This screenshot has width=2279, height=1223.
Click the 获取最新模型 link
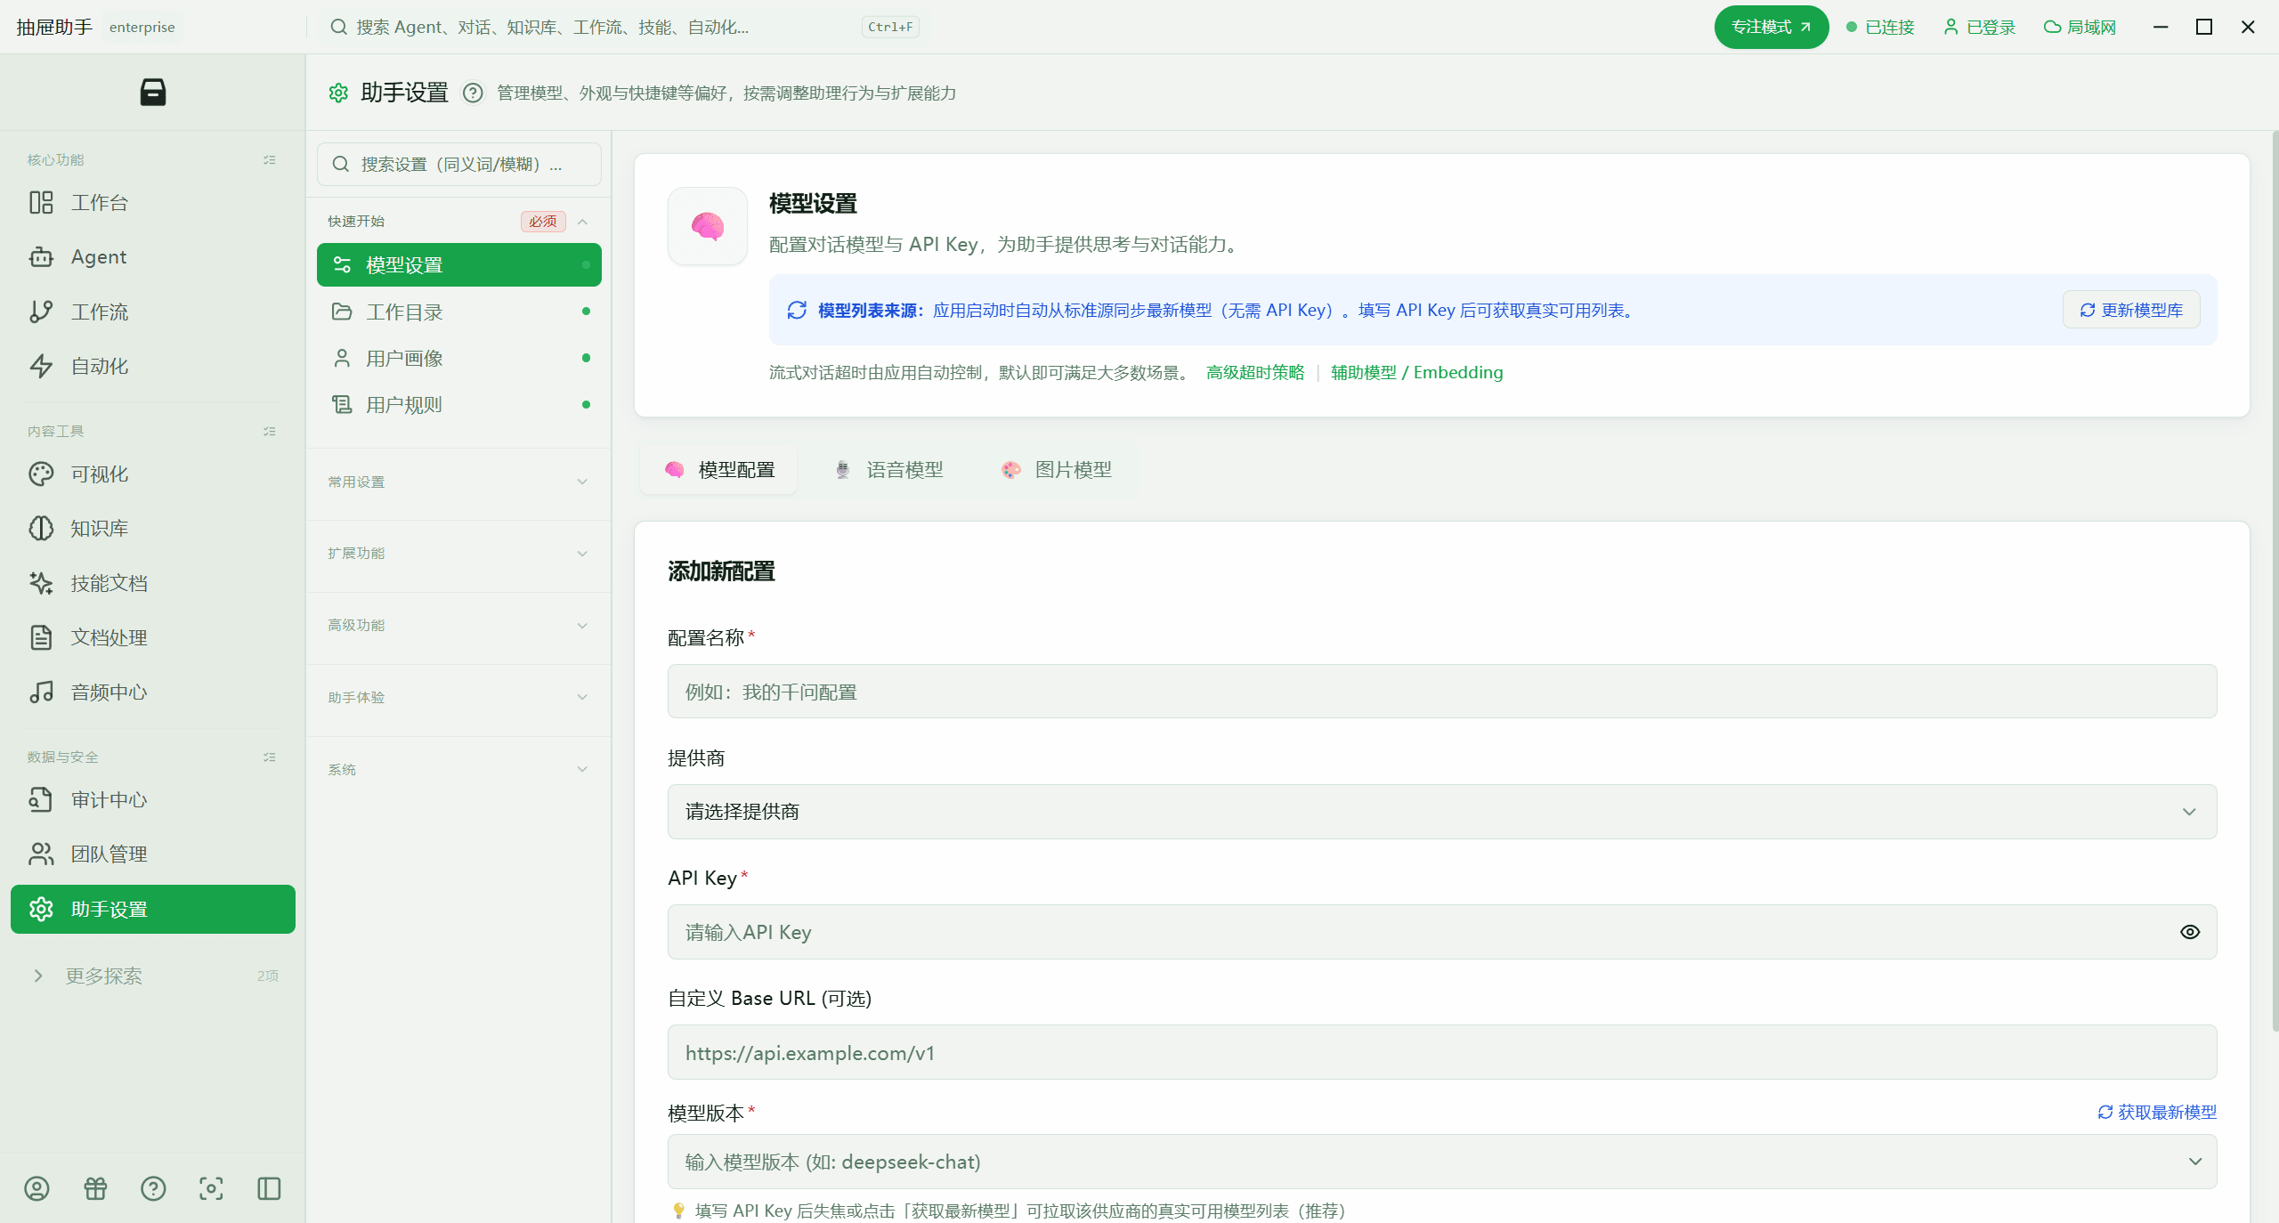(x=2157, y=1113)
